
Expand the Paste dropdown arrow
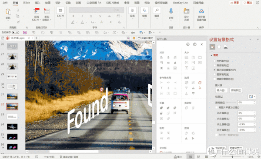pos(8,21)
